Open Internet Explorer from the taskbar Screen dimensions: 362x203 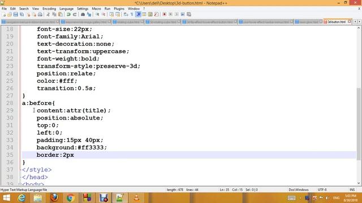pos(21,198)
